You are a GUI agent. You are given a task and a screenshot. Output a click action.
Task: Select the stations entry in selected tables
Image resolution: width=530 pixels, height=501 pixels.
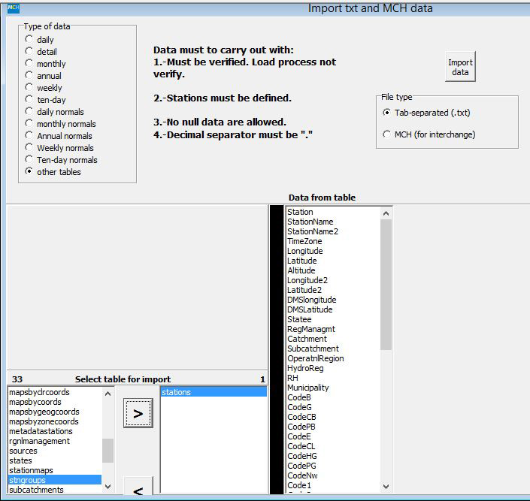coord(214,392)
